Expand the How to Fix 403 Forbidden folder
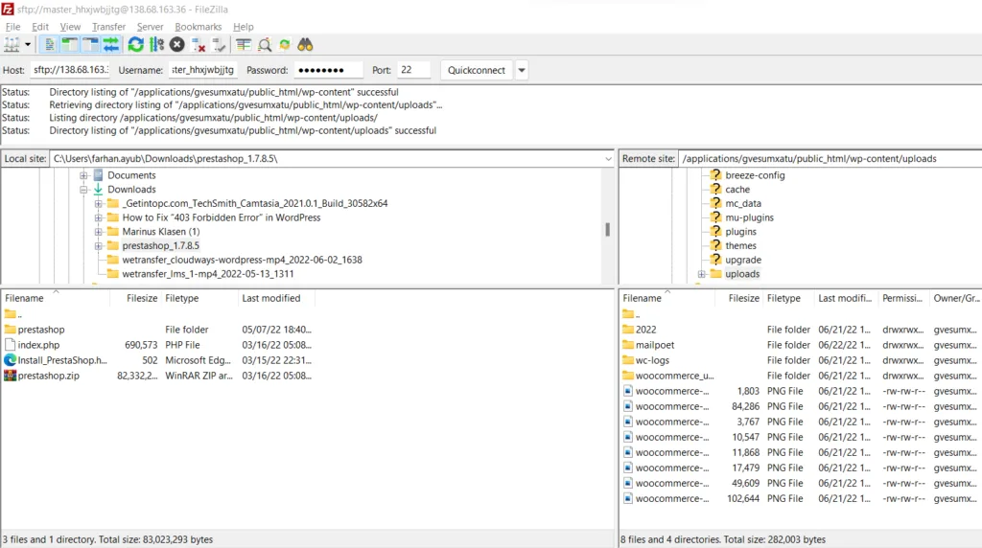This screenshot has height=548, width=982. (x=99, y=217)
